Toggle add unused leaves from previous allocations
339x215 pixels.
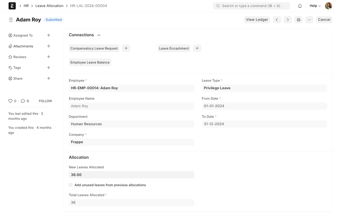[71, 185]
